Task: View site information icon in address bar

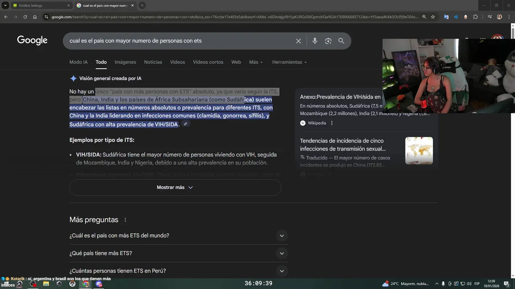Action: [46, 17]
